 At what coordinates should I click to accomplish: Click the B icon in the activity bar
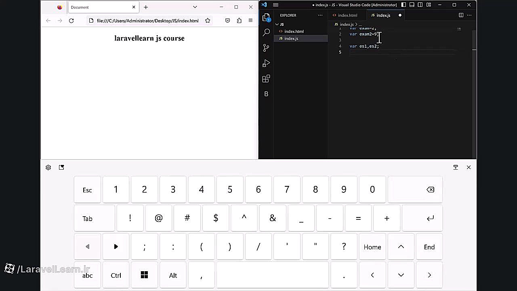point(266,94)
